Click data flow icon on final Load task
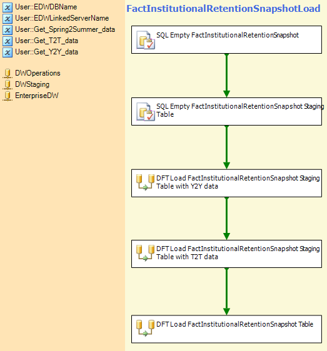The image size is (327, 351). click(x=146, y=328)
